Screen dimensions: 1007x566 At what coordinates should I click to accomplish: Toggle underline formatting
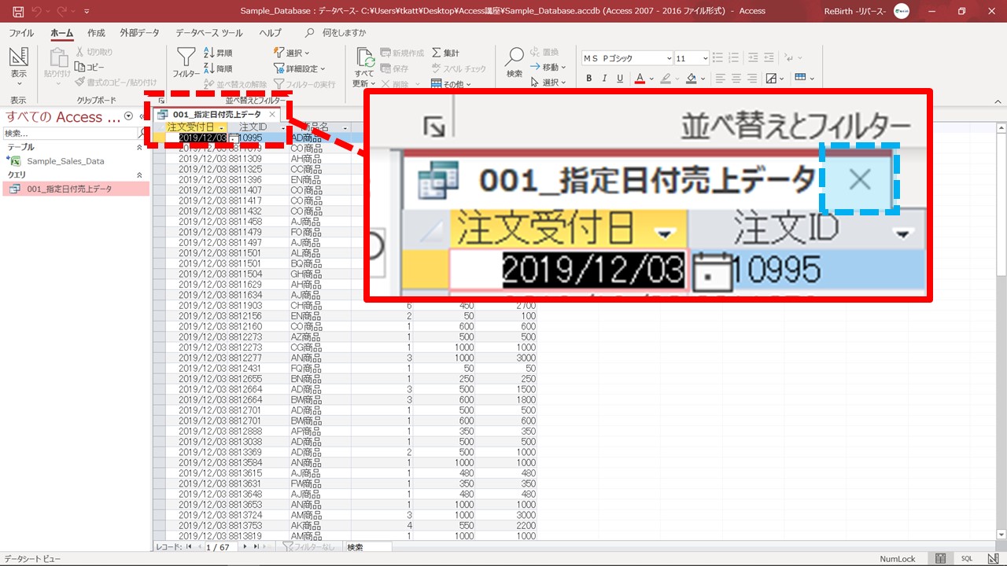tap(620, 78)
